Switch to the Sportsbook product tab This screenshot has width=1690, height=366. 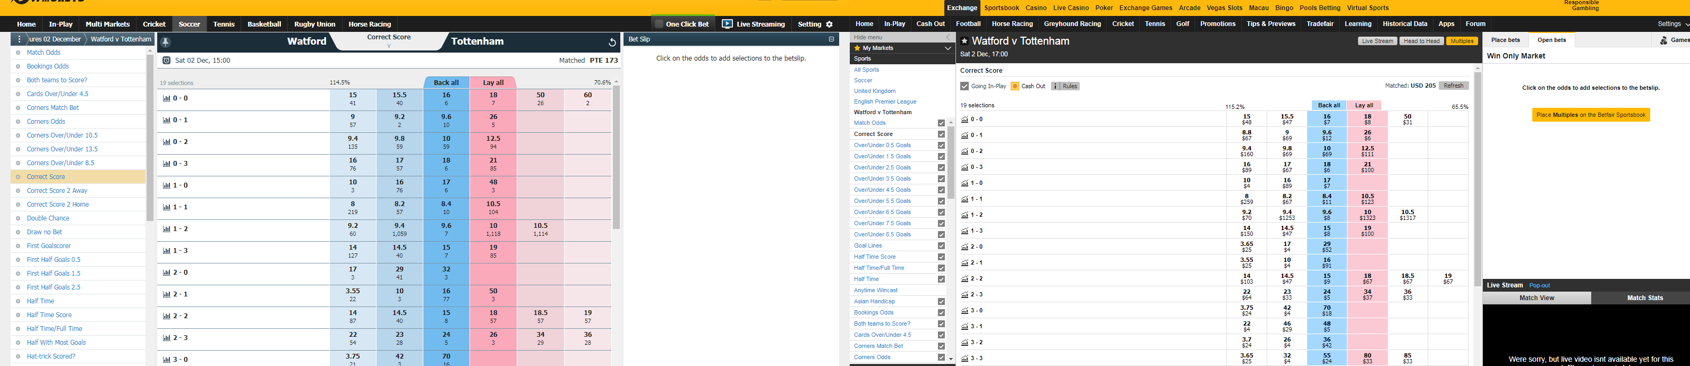[x=1001, y=8]
